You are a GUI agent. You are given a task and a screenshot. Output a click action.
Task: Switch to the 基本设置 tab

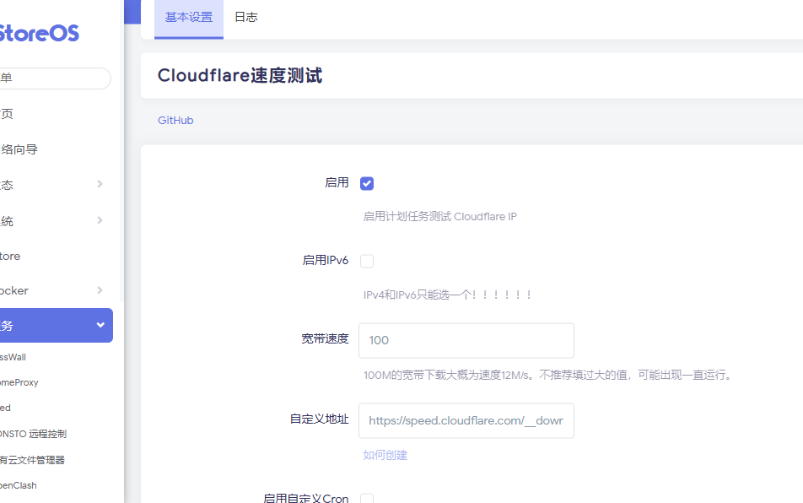[x=189, y=18]
